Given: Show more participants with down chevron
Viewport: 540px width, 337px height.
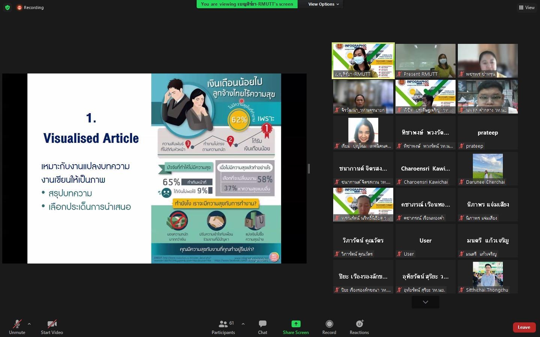Looking at the screenshot, I should 425,302.
